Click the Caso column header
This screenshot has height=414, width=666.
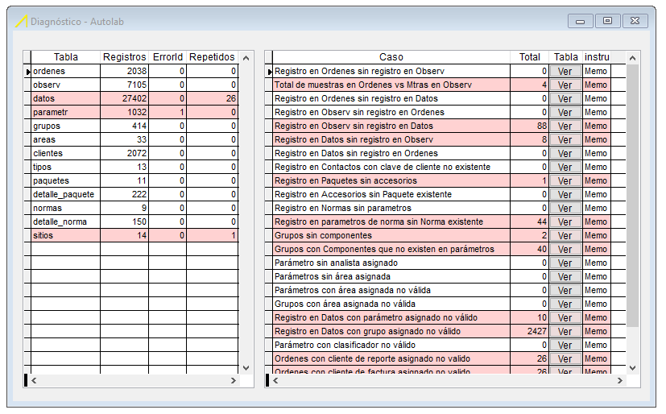tap(391, 57)
